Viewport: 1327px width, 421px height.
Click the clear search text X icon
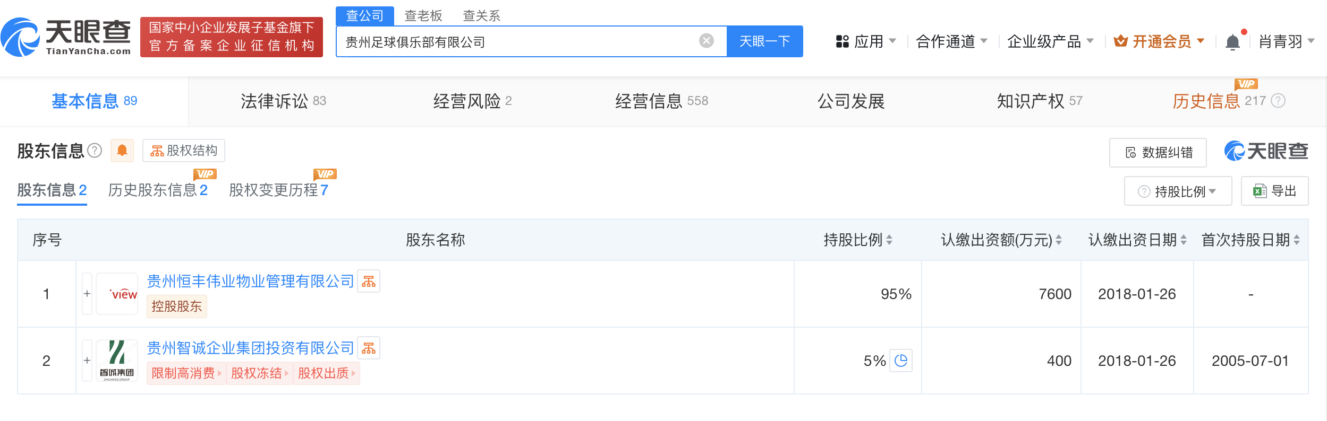coord(706,41)
